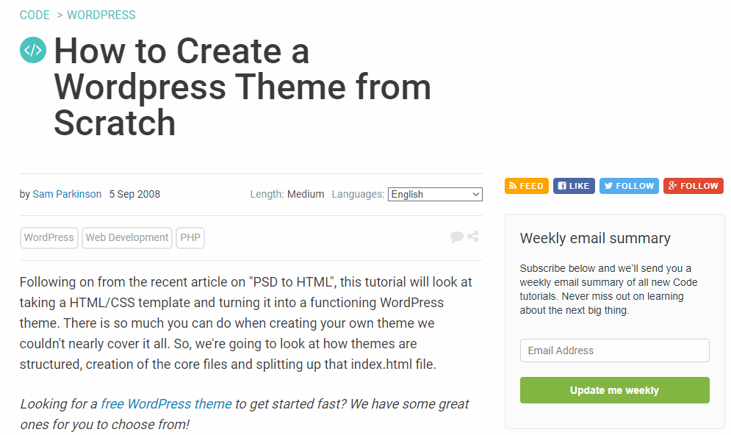Click the article title heading
Image resolution: width=731 pixels, height=435 pixels.
(242, 87)
